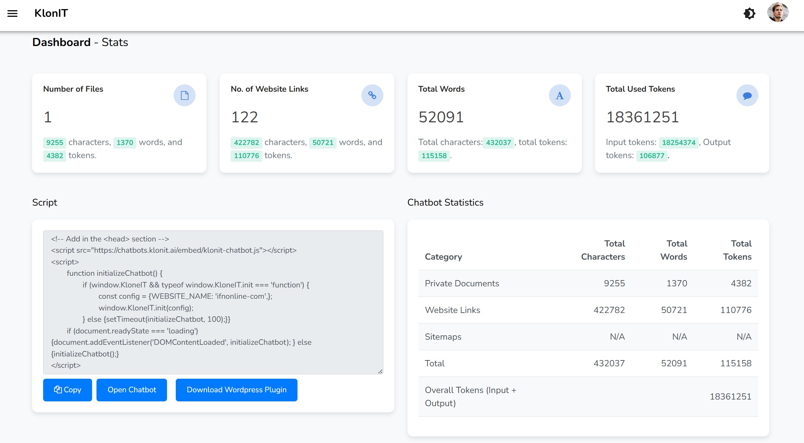Image resolution: width=804 pixels, height=443 pixels.
Task: Grab the script textarea resize handle
Action: point(380,371)
